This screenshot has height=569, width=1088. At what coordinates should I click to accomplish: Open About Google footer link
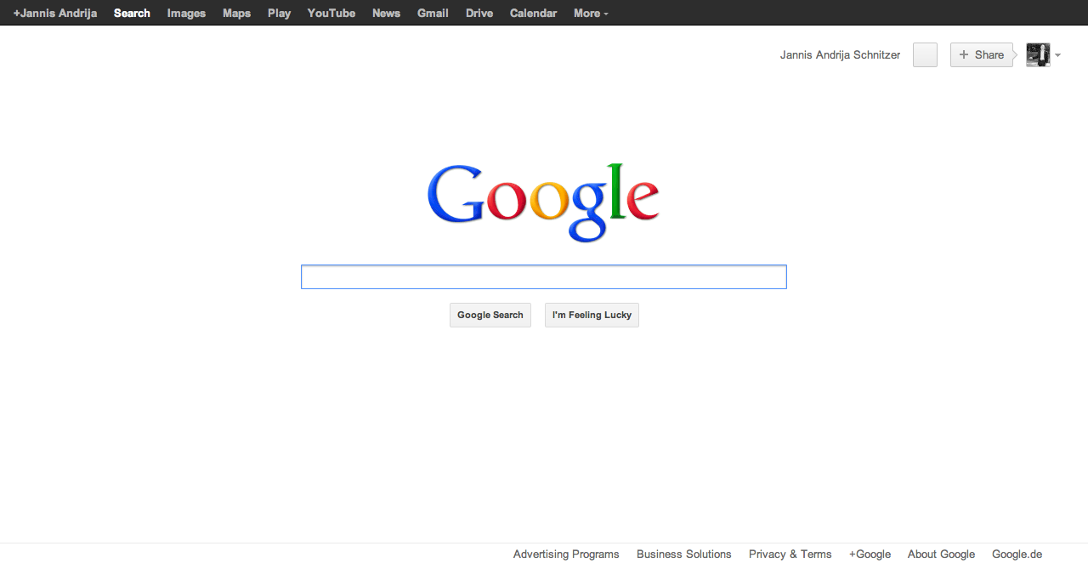tap(941, 554)
